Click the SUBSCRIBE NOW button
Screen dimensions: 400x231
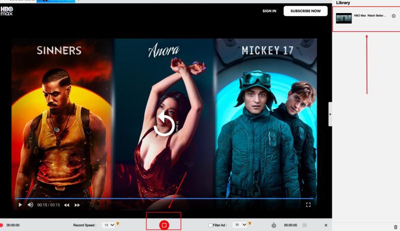(305, 11)
